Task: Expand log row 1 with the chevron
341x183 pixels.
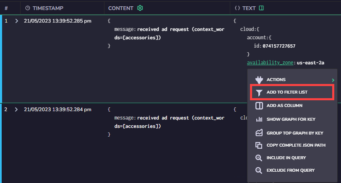Action: pos(16,21)
